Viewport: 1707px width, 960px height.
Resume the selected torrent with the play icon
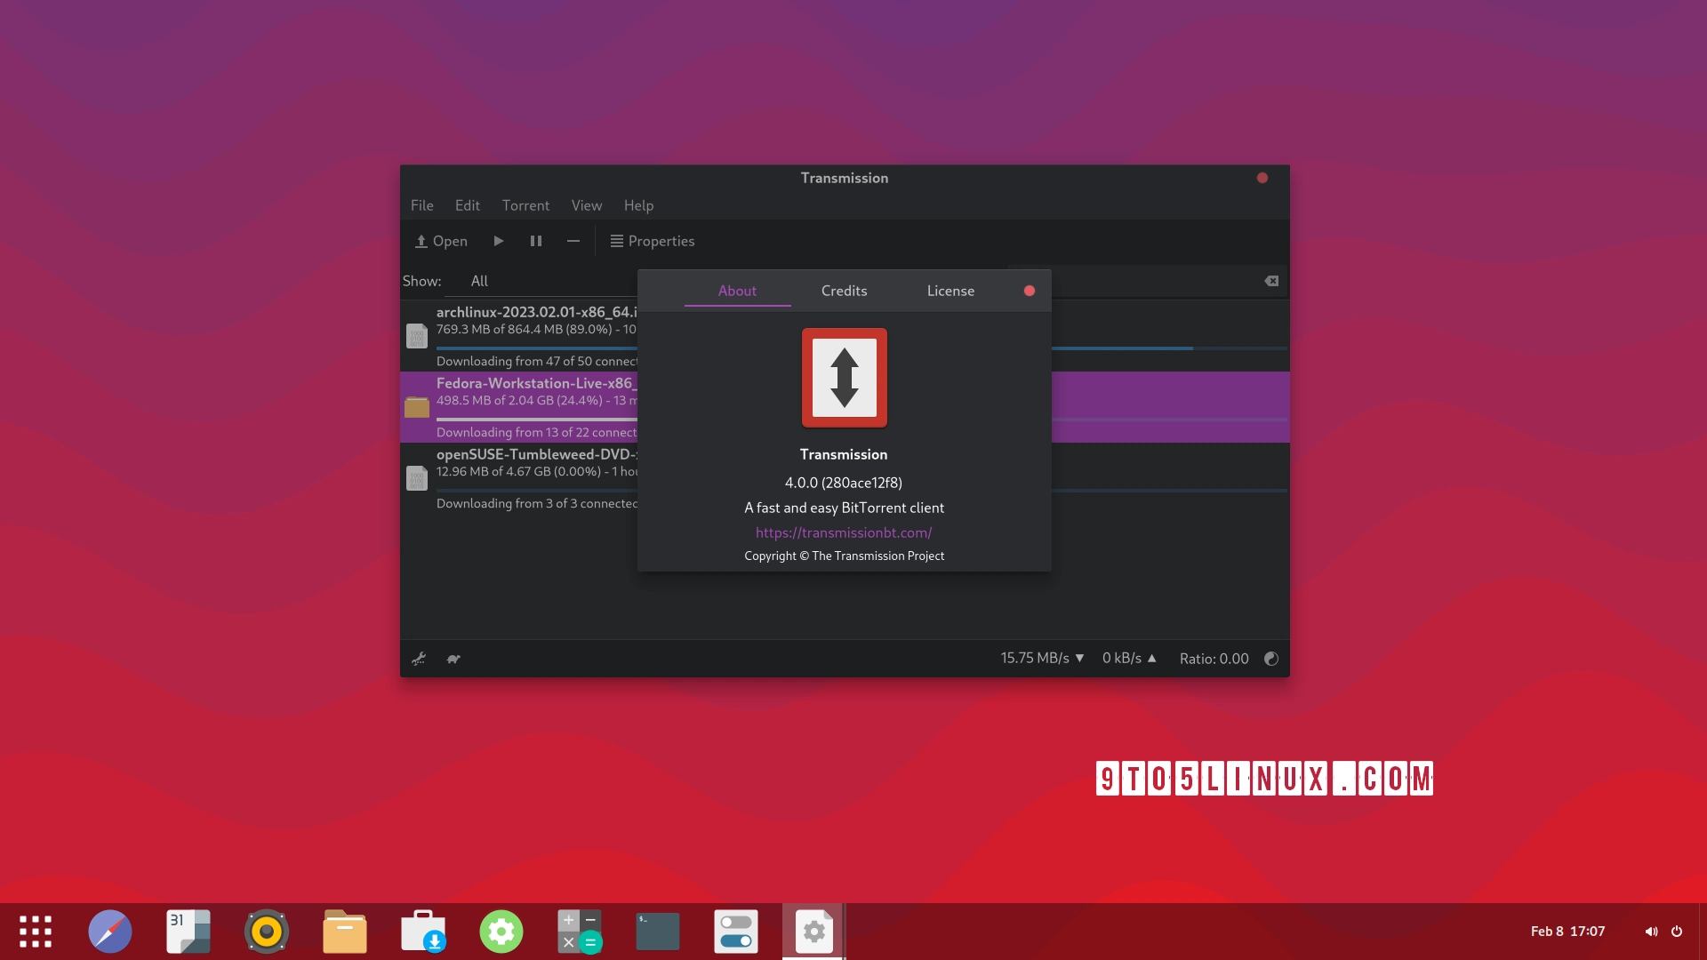(498, 241)
